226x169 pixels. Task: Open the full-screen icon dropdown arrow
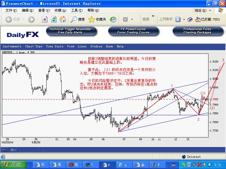coord(132,19)
